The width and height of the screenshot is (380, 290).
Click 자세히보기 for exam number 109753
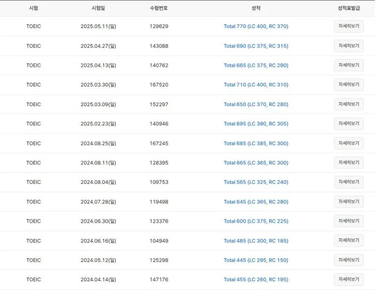click(349, 182)
